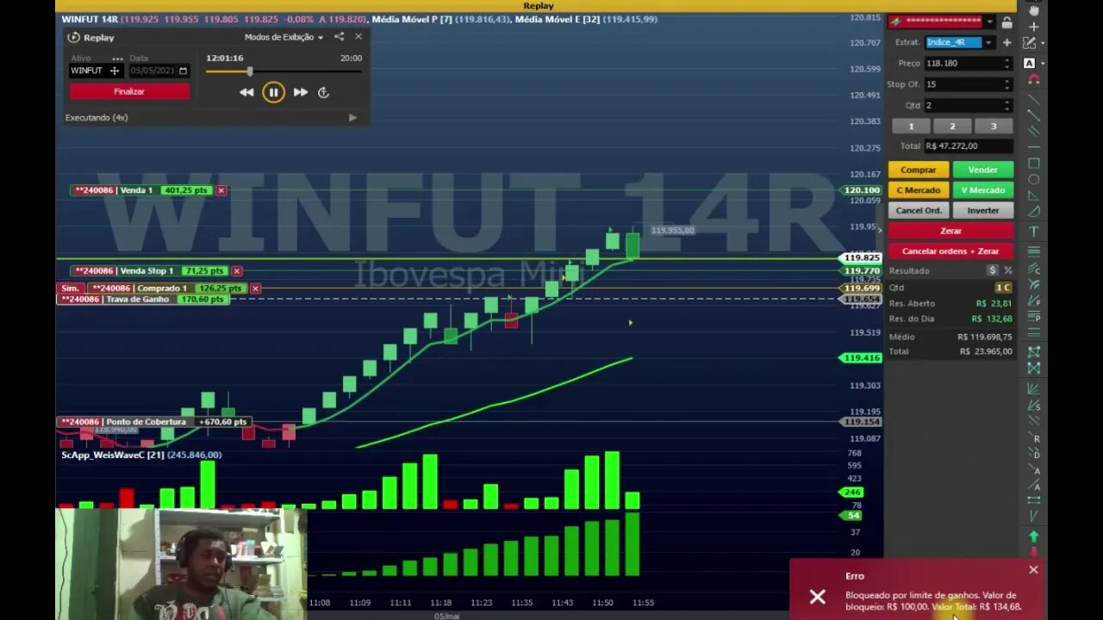Select the rectangle drawing tool

click(x=1034, y=164)
